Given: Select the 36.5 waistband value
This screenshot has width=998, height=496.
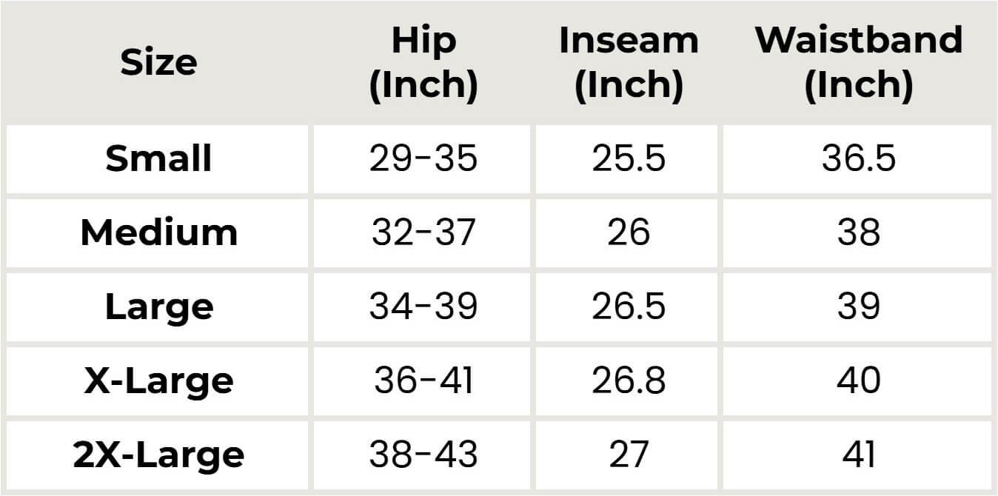Looking at the screenshot, I should pos(858,159).
